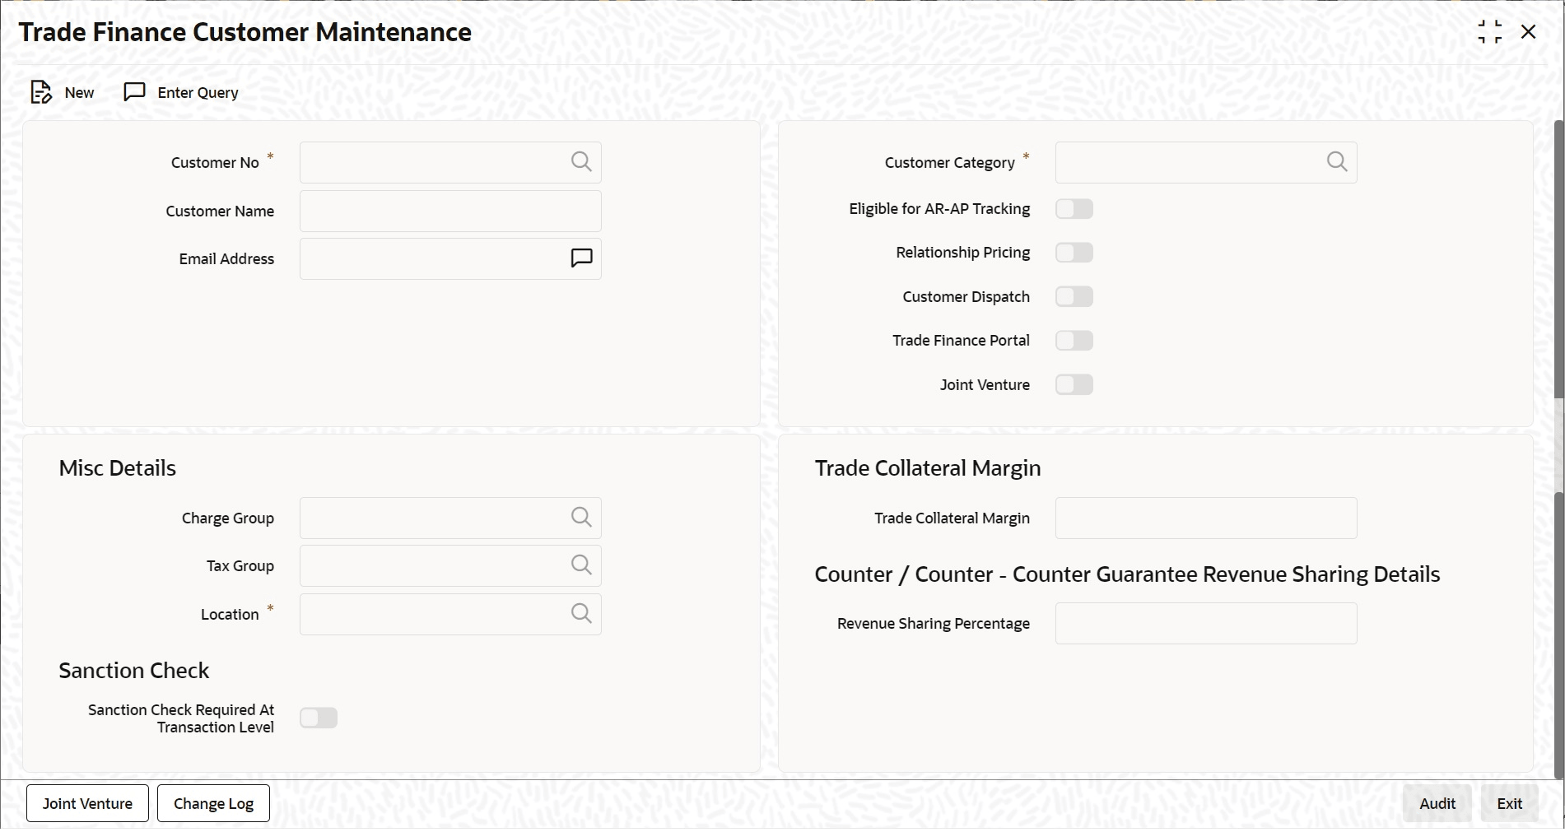Toggle Sanction Check Required At Transaction Level

[319, 718]
